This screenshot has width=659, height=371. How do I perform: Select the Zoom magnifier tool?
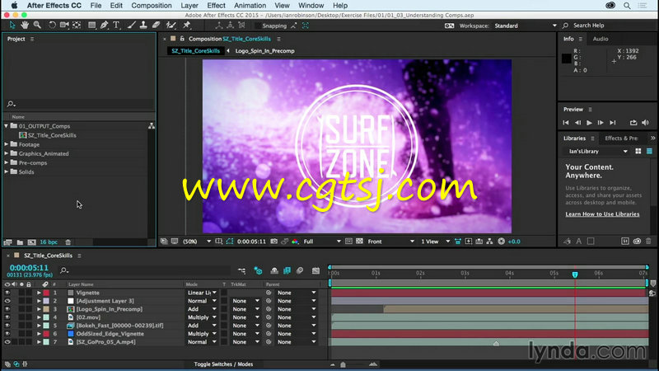[37, 26]
